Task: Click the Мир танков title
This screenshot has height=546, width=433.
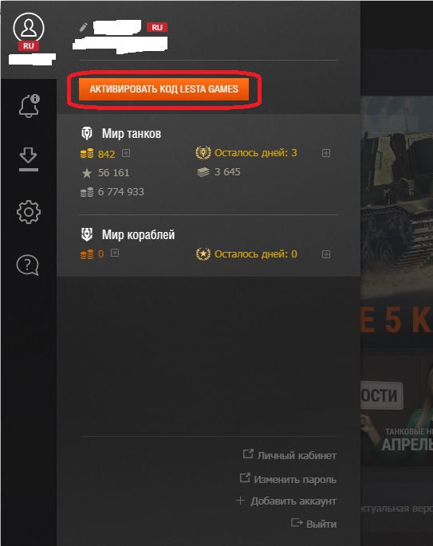Action: (x=132, y=133)
